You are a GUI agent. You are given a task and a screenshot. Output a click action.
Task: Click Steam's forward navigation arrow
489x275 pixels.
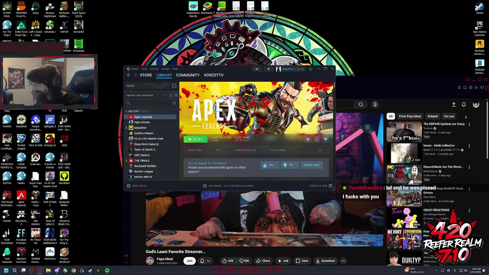tap(134, 75)
